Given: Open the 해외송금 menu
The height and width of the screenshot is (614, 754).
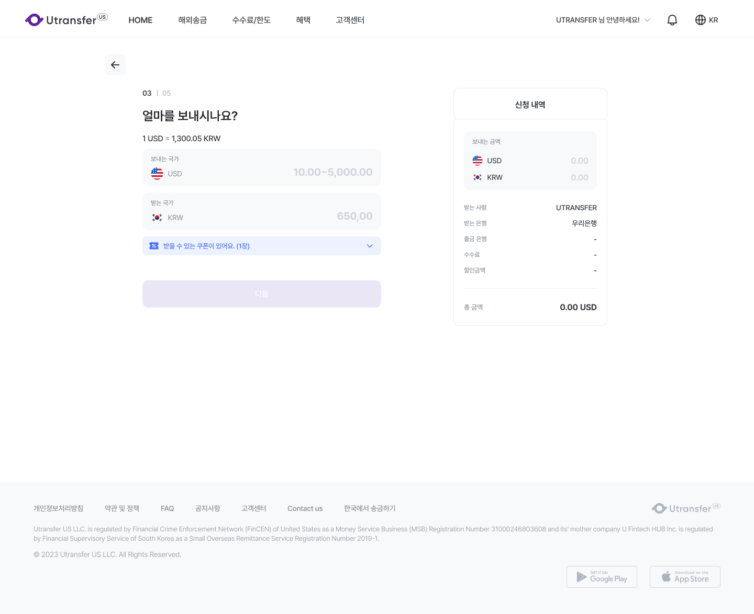Looking at the screenshot, I should pos(192,20).
